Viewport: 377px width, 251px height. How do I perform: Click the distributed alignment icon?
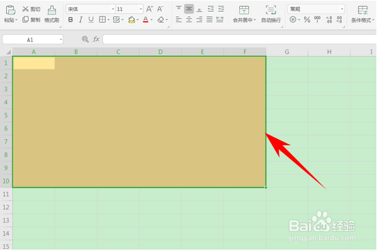coord(220,20)
